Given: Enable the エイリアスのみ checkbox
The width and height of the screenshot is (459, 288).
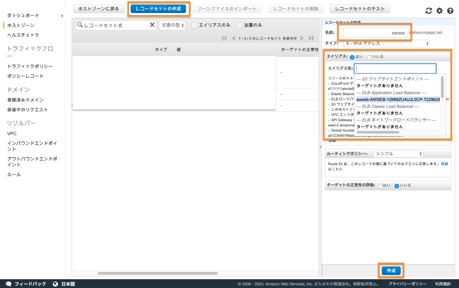Looking at the screenshot, I should point(194,25).
